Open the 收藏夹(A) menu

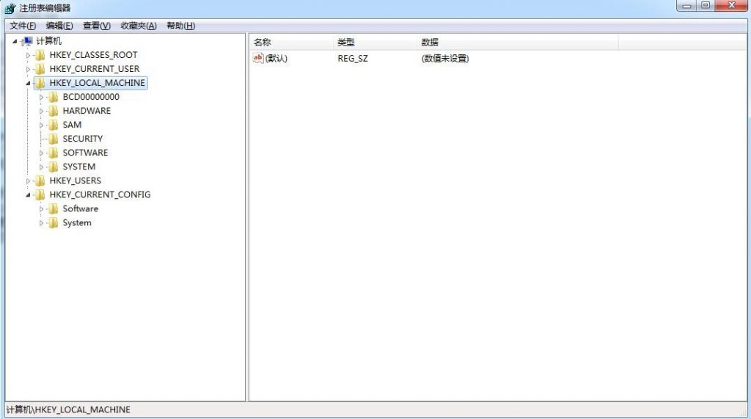click(139, 26)
